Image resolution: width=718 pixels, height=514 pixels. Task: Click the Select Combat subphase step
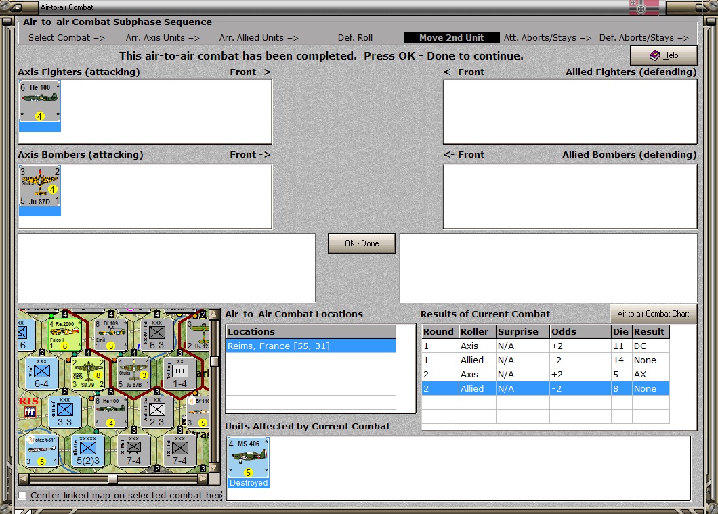(x=66, y=37)
